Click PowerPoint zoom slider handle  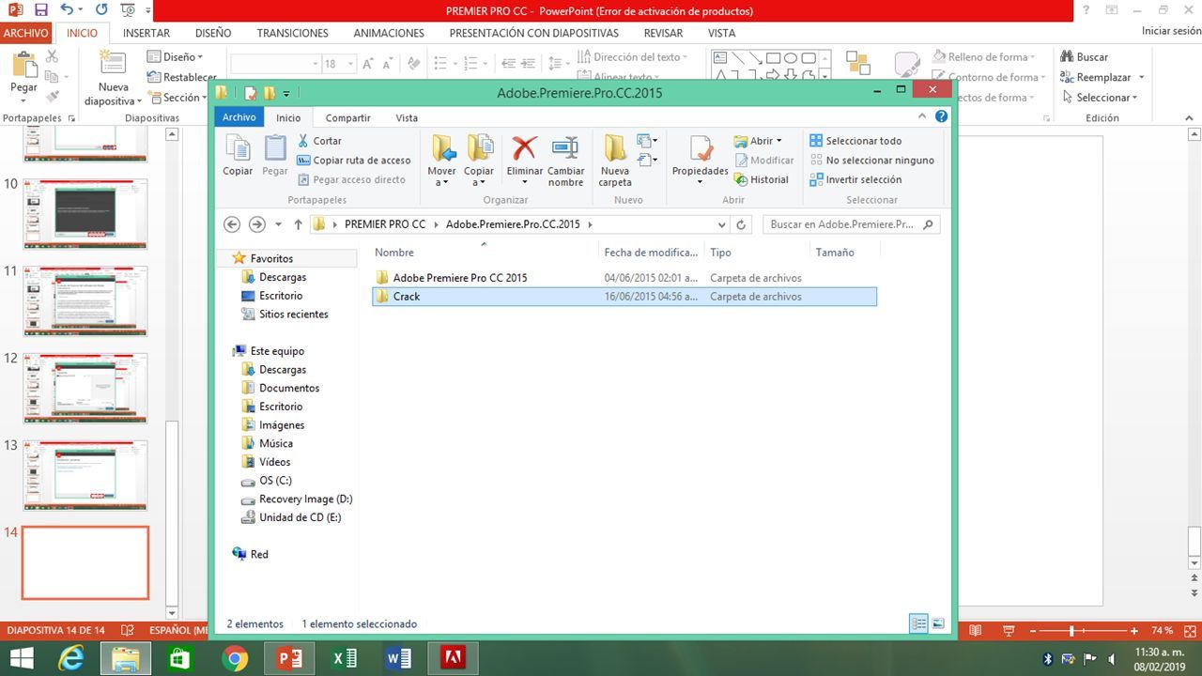click(x=1071, y=631)
